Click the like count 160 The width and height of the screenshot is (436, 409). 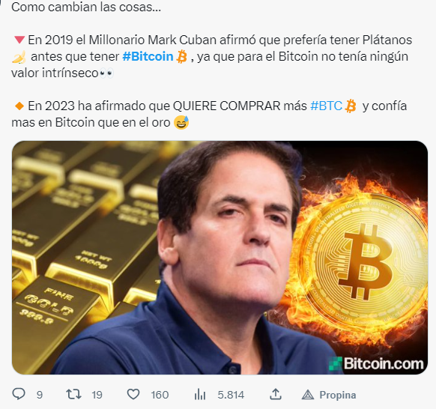click(160, 395)
